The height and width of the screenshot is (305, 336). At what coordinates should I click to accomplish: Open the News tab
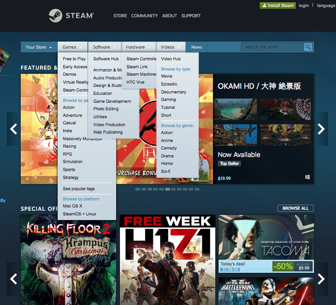click(x=197, y=47)
